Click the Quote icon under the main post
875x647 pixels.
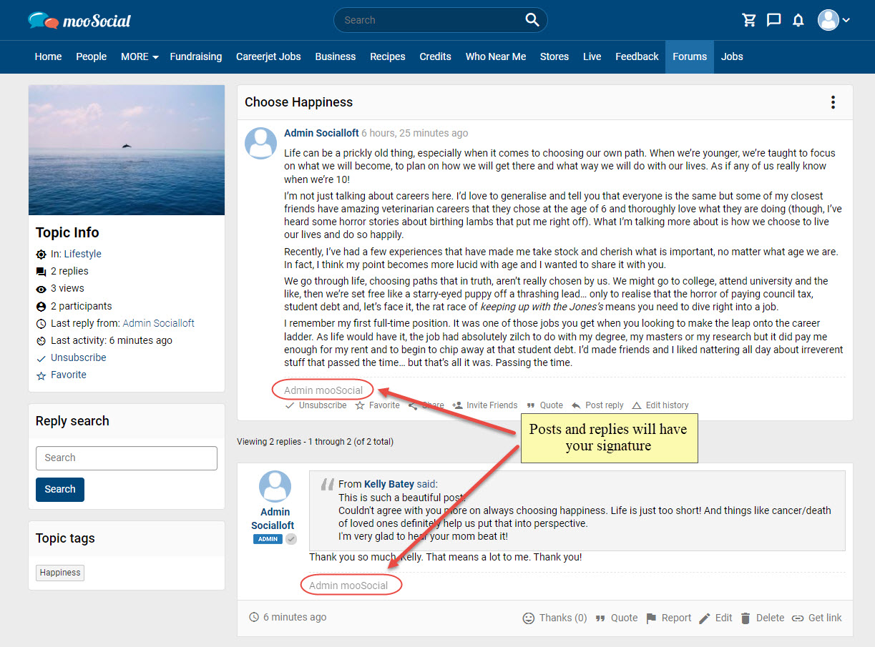point(531,405)
